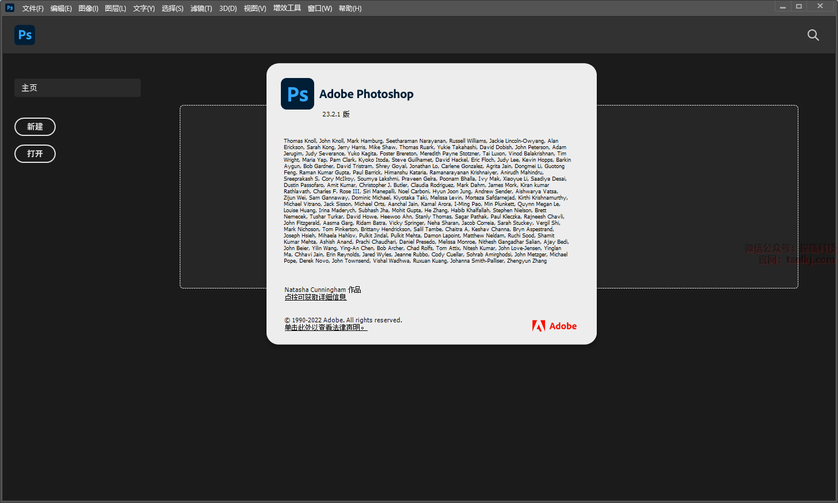Open the search magnifier icon
838x503 pixels.
(x=813, y=35)
